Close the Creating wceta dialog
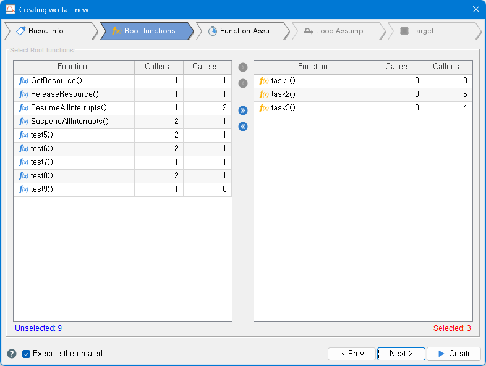The image size is (486, 366). click(x=475, y=9)
